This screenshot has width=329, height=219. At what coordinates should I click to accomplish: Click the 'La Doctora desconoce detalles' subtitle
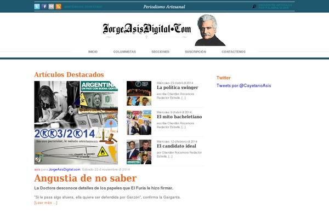coord(104,188)
